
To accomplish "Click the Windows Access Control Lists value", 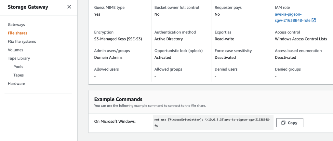I will [301, 39].
